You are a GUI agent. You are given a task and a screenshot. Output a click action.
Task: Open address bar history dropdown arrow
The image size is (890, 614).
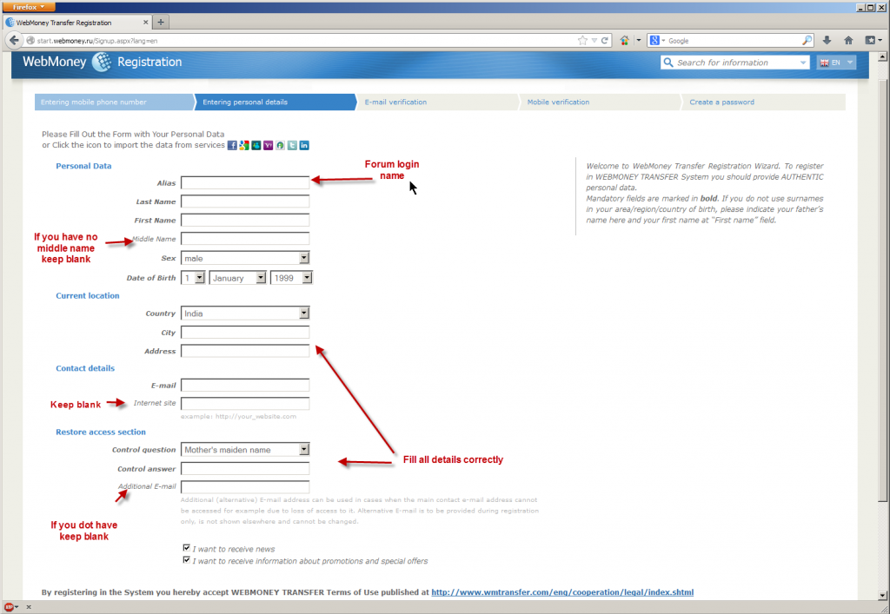point(594,40)
